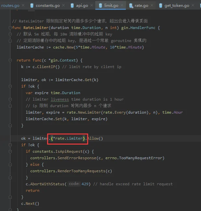Click Go file icon on constants.go tab

coord(32,6)
